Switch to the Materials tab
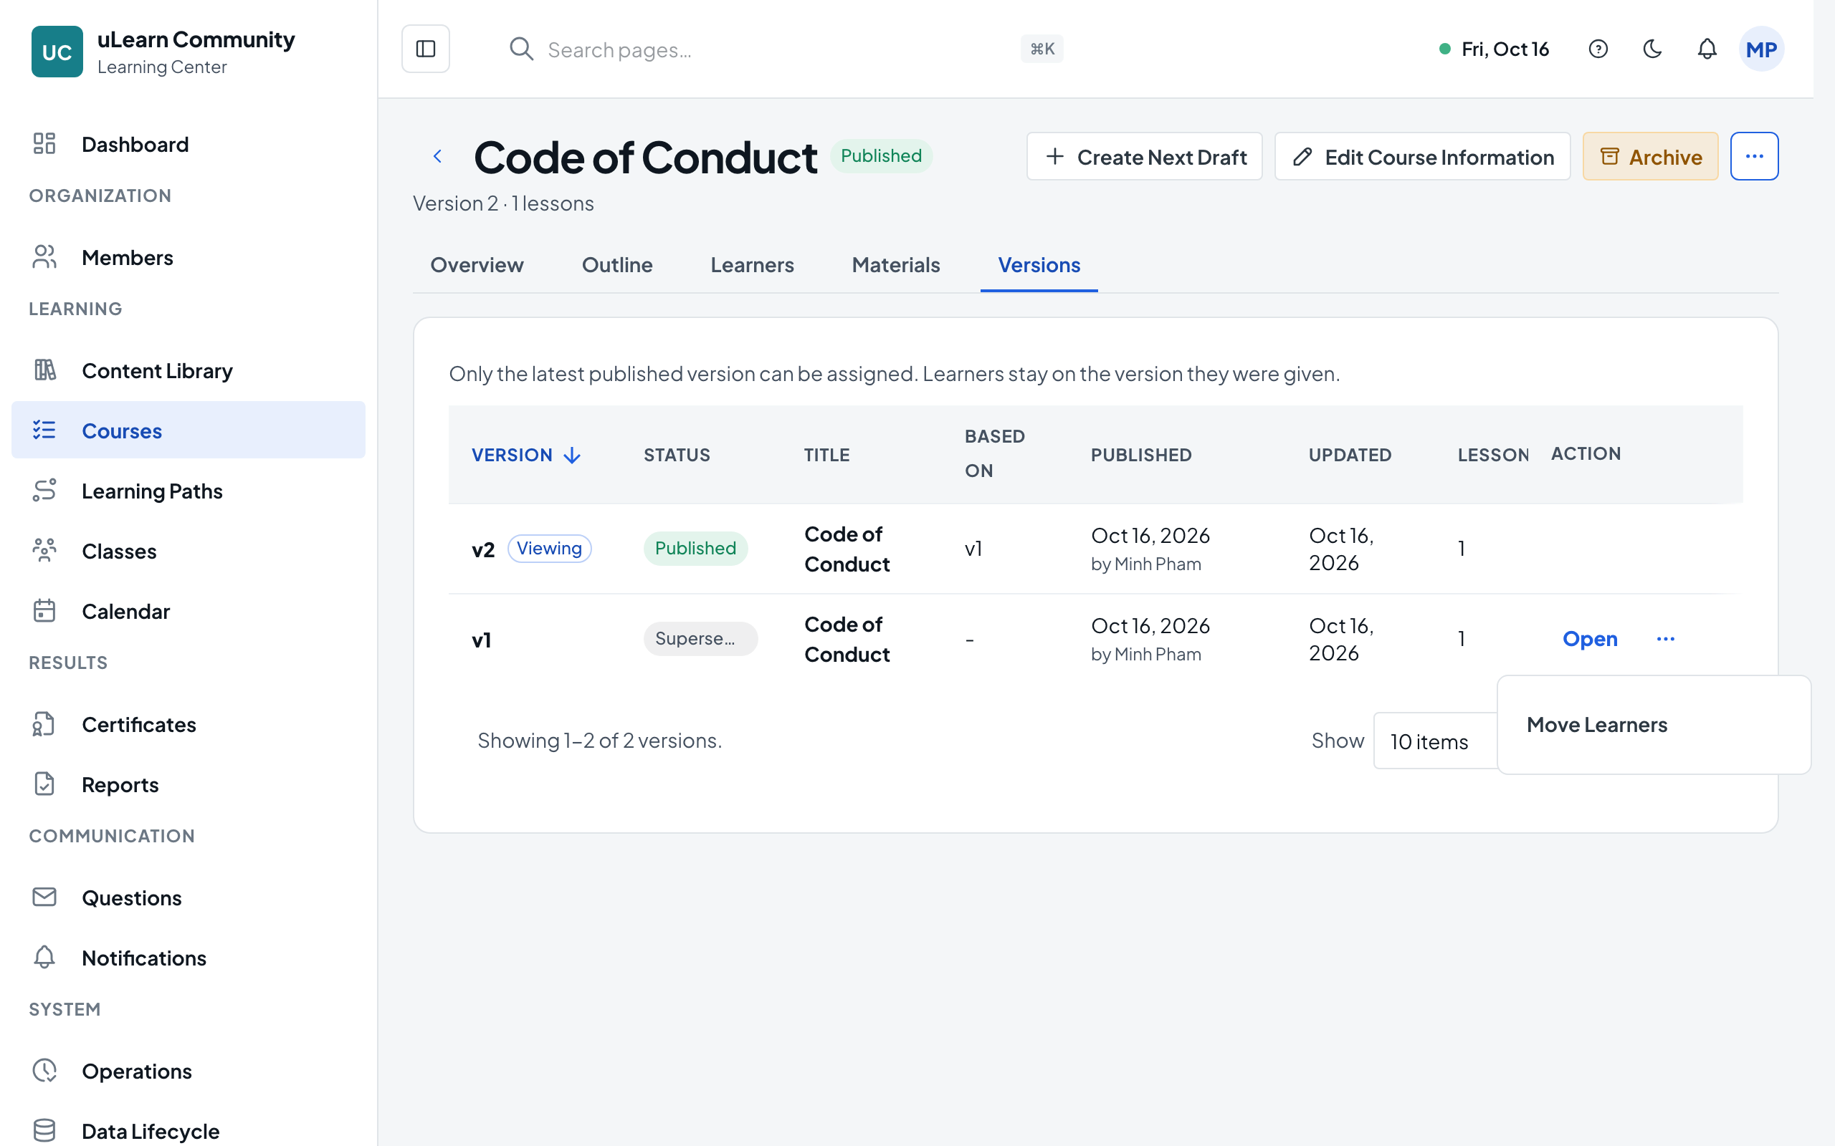The width and height of the screenshot is (1835, 1146). pos(895,265)
